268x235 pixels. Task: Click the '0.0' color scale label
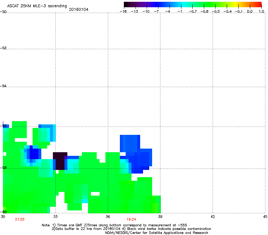(x=250, y=12)
